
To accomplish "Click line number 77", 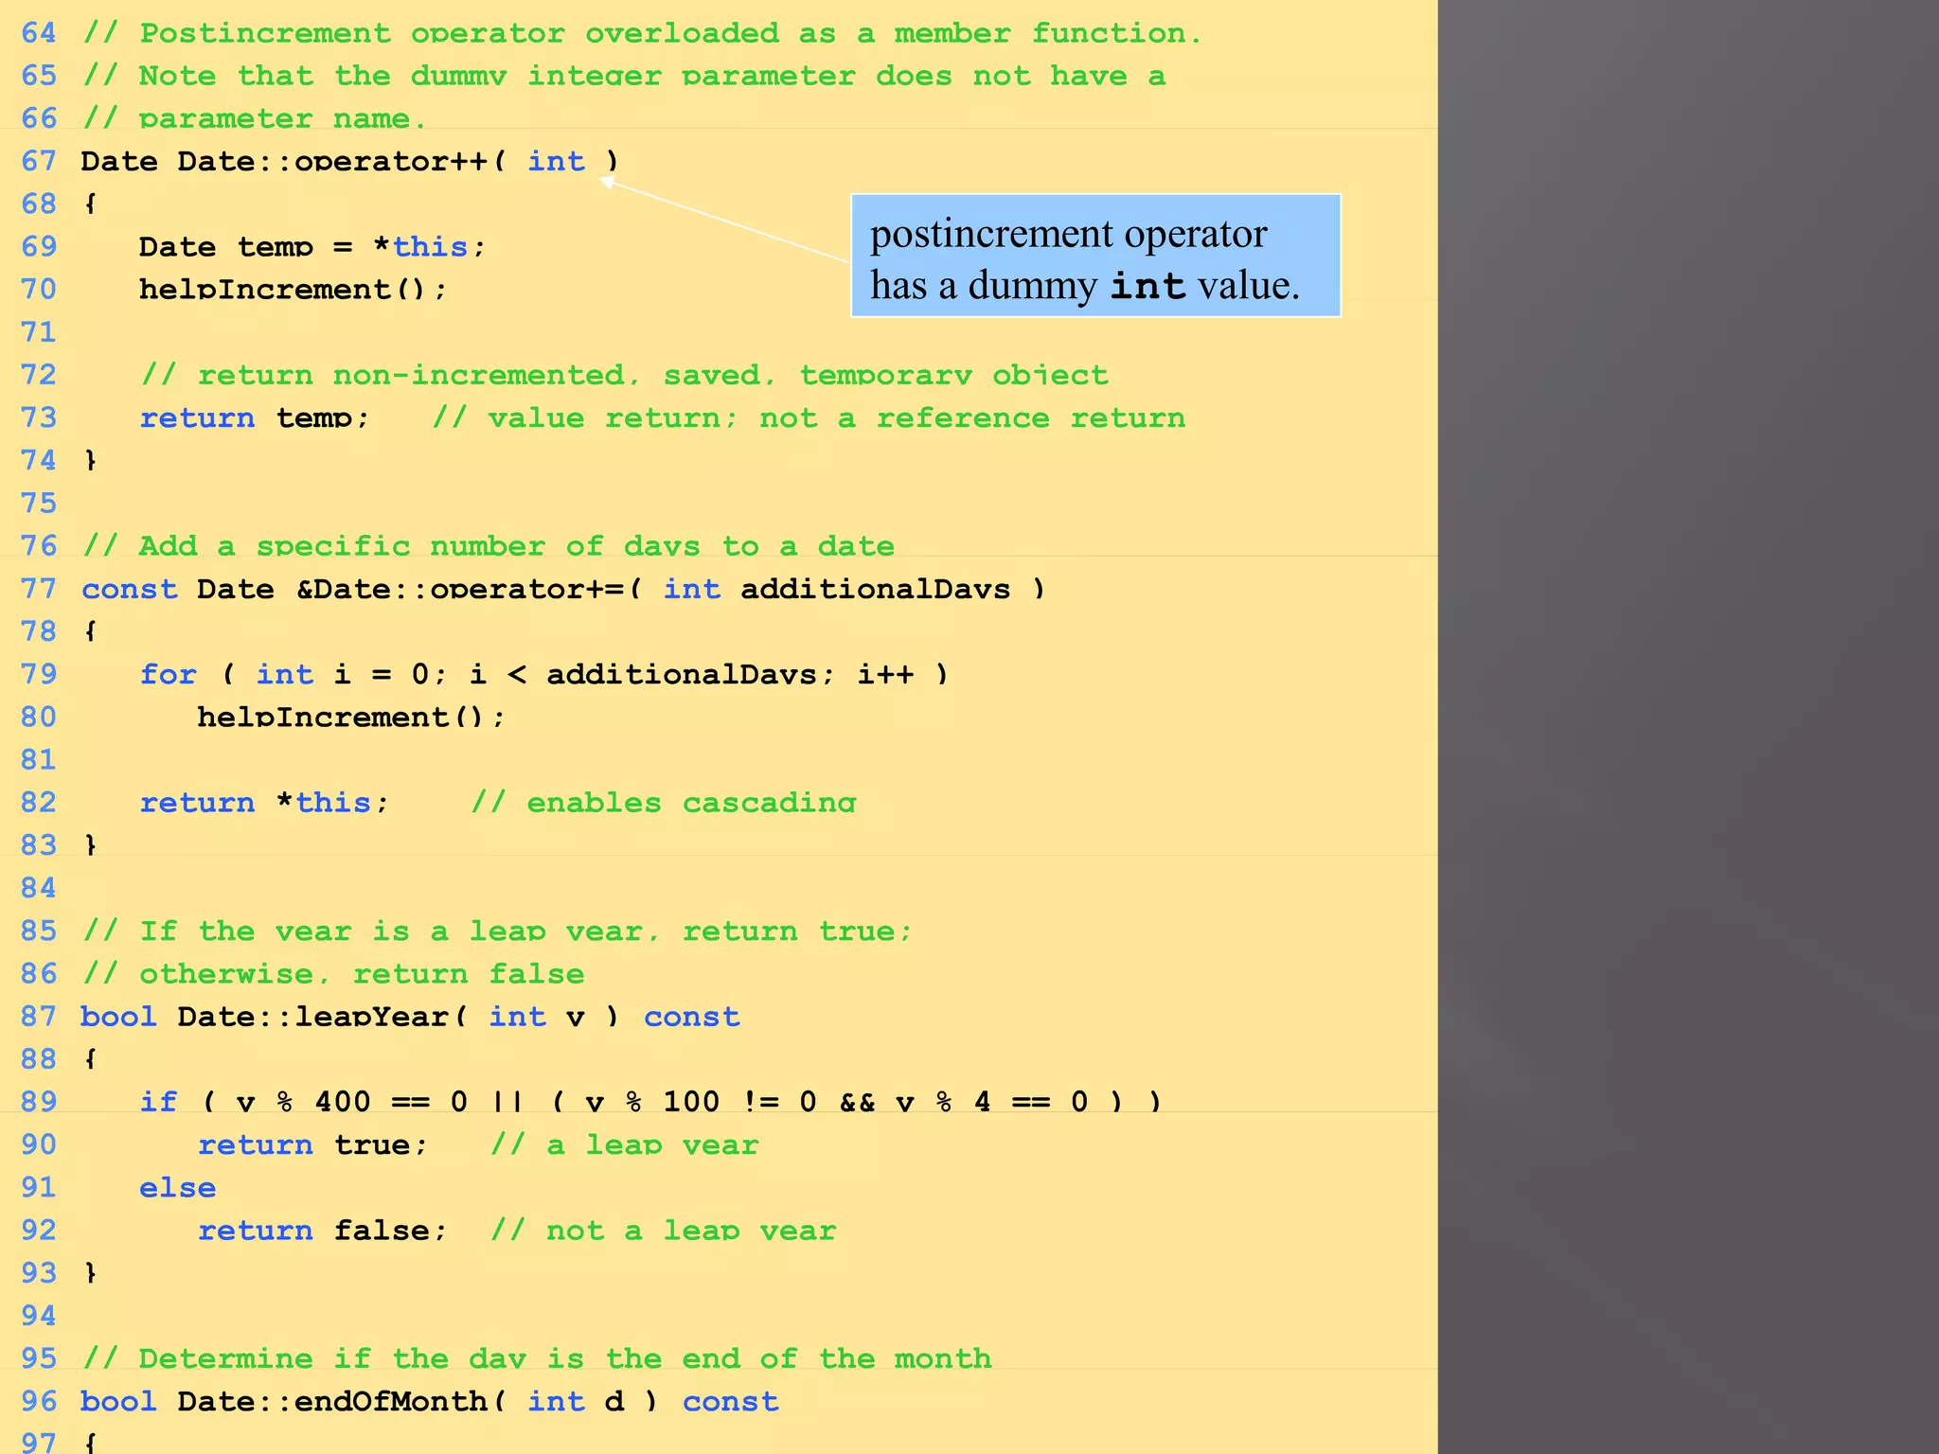I will click(x=39, y=589).
